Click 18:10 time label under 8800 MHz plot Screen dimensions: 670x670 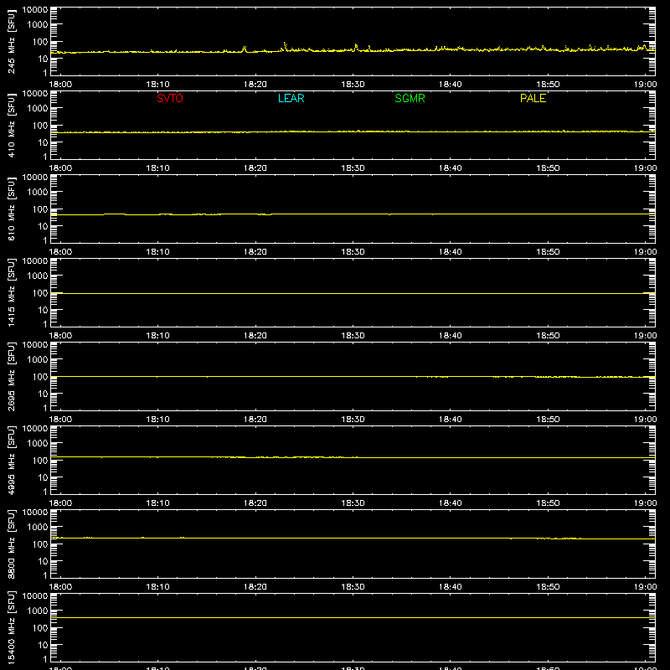tap(158, 587)
